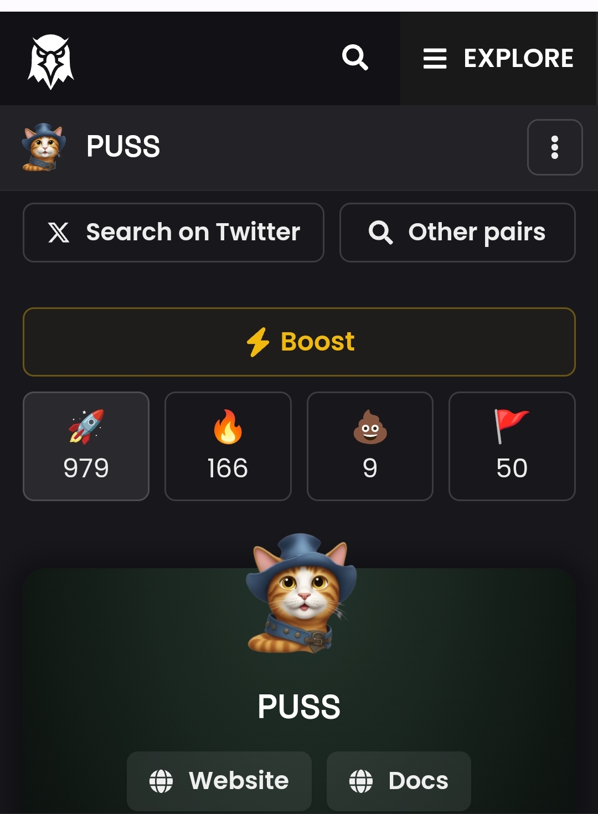The width and height of the screenshot is (598, 814).
Task: Click the globe icon on the Docs button
Action: 361,781
